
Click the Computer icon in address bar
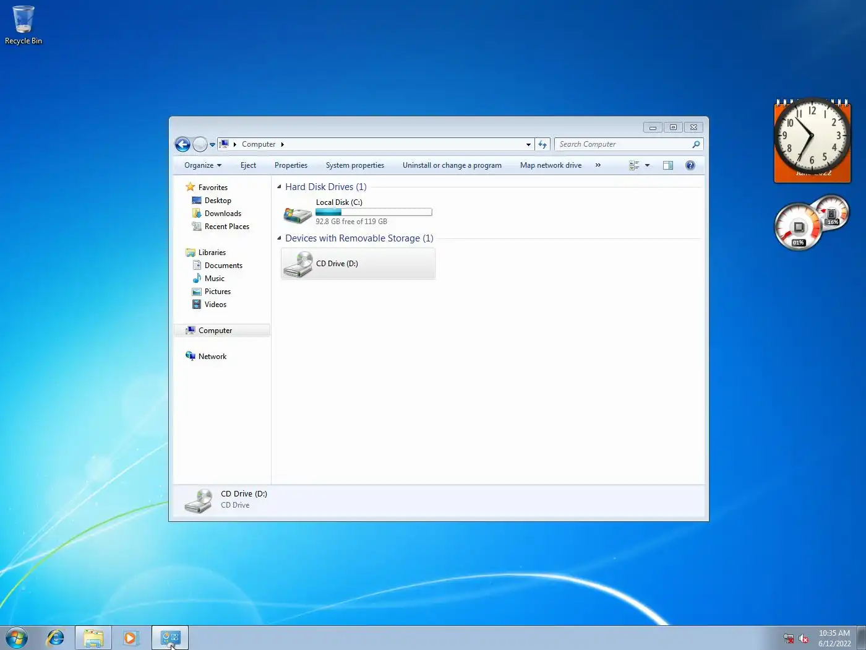point(225,144)
